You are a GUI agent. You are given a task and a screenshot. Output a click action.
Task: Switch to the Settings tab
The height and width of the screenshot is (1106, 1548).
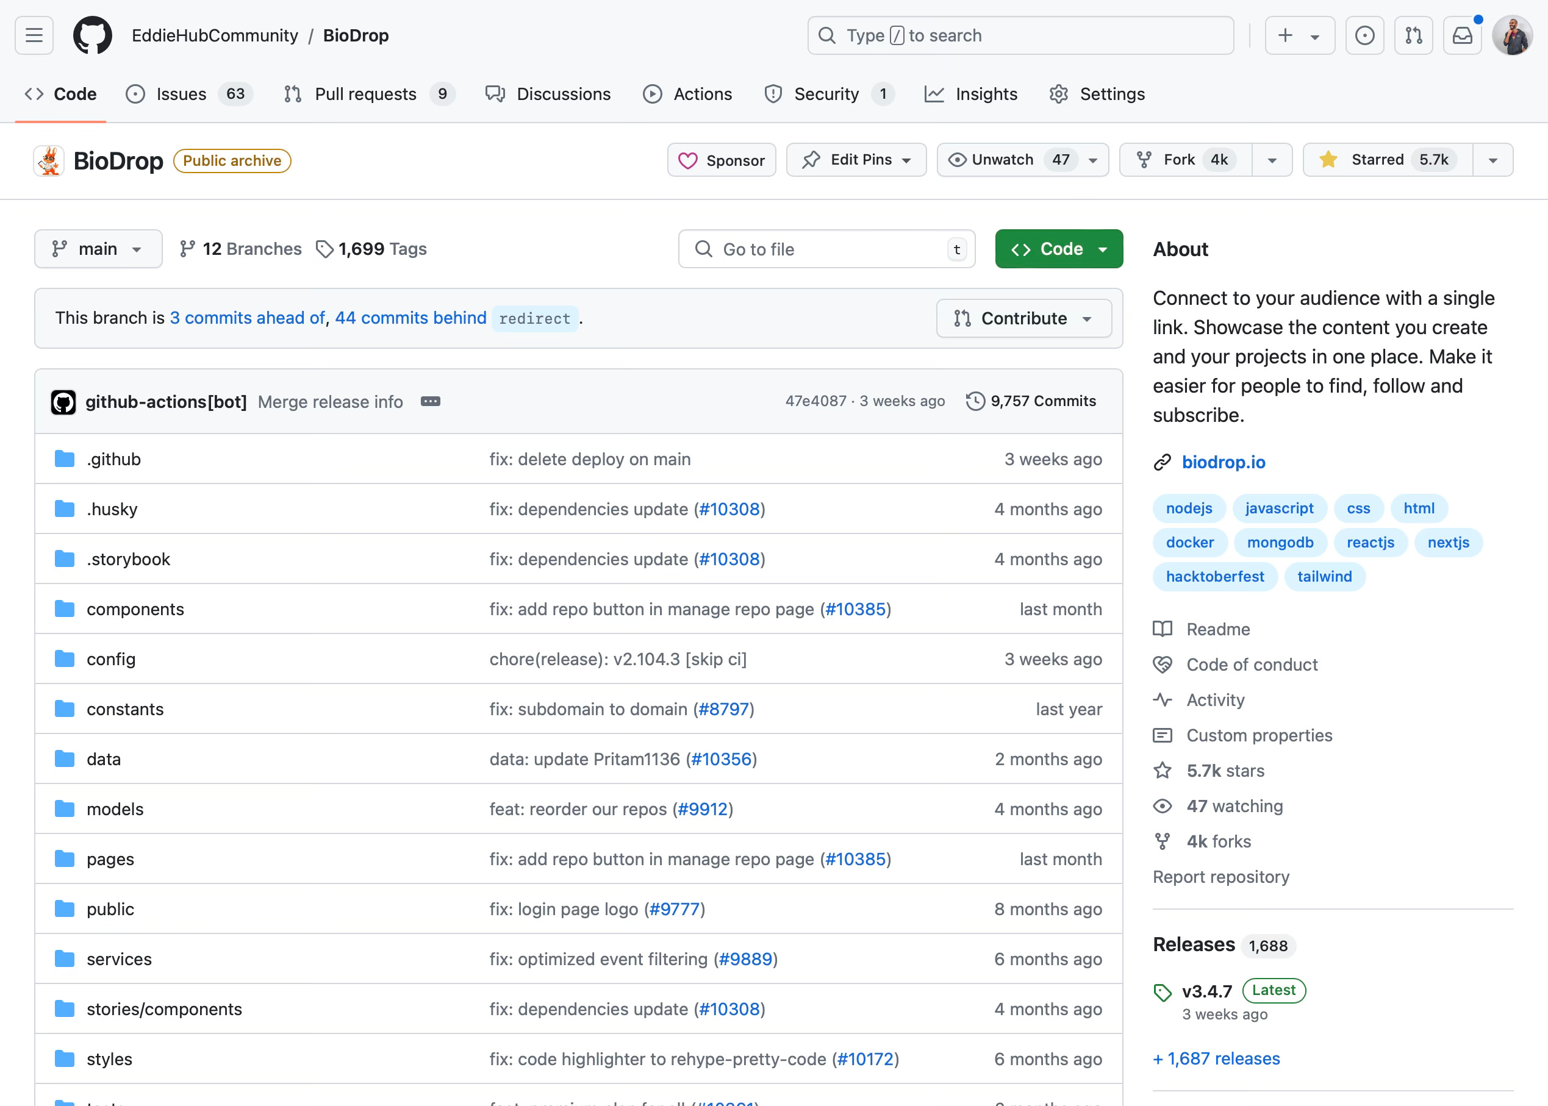point(1097,94)
